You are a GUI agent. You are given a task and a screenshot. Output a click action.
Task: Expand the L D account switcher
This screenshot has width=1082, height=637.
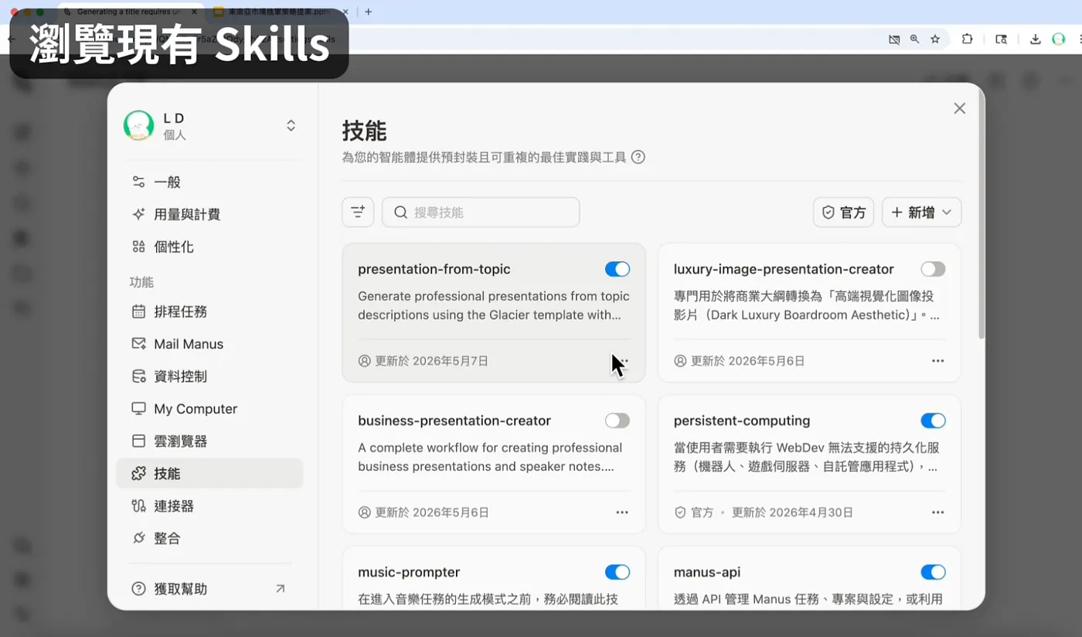pos(291,125)
